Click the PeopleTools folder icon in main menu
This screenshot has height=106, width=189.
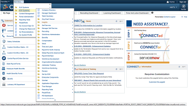pos(16,23)
